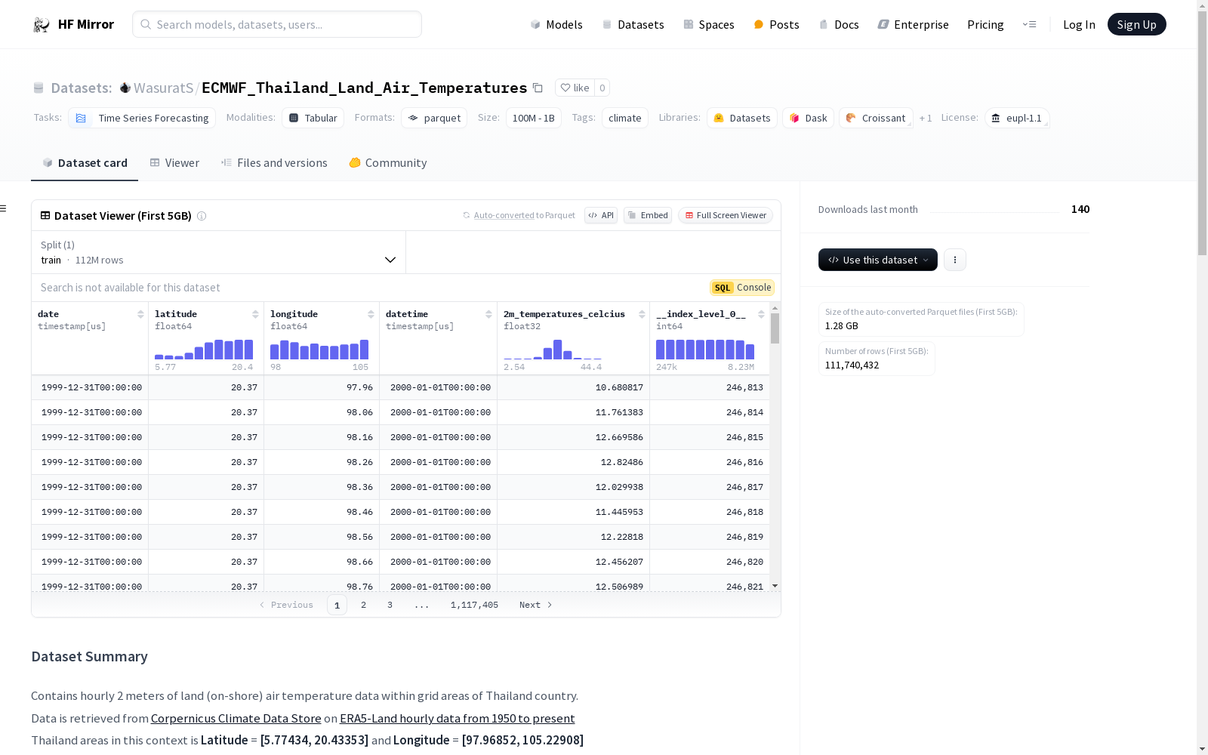Open Enterprise in top navigation
The height and width of the screenshot is (755, 1208).
click(x=913, y=24)
